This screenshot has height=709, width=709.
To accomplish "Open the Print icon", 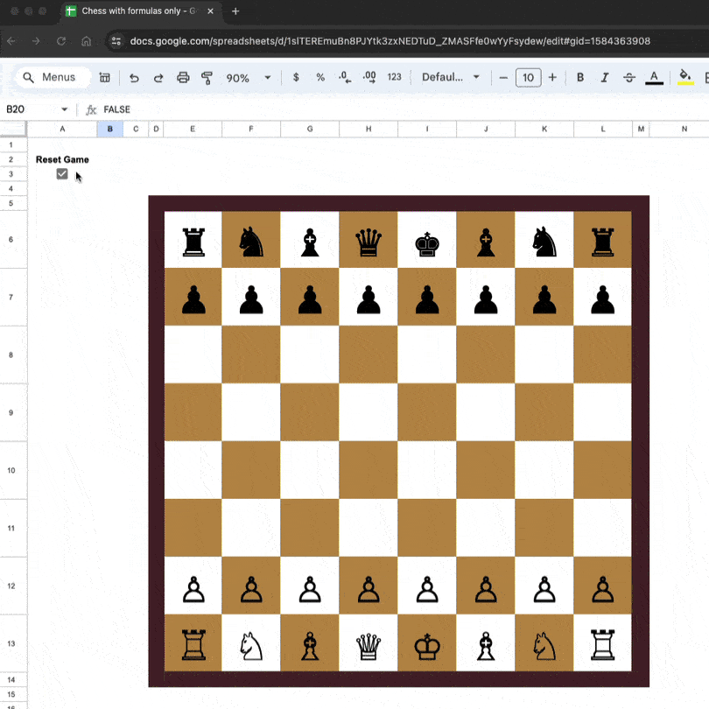I will tap(183, 77).
